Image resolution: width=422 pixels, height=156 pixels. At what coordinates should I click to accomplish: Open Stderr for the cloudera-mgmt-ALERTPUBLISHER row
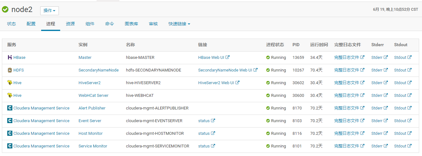pos(379,108)
